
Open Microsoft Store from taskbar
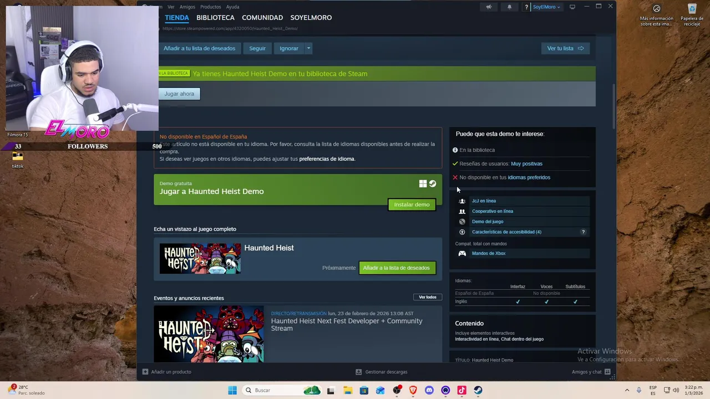364,390
